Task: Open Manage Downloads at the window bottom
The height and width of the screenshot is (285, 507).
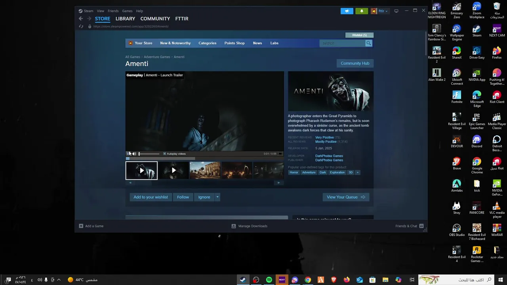Action: [x=250, y=226]
